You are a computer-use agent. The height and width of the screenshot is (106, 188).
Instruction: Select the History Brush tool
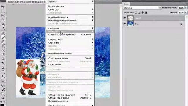(x=3, y=46)
